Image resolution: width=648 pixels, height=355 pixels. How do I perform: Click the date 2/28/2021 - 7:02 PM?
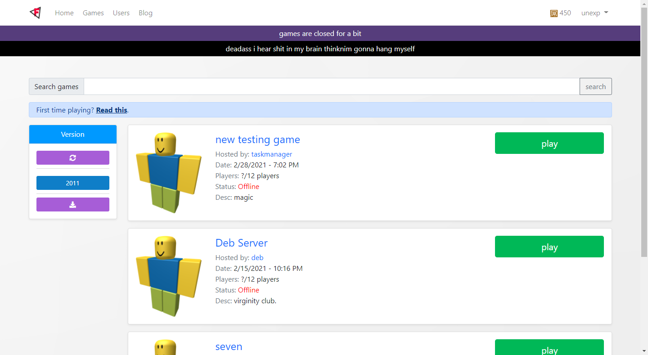[x=266, y=165]
